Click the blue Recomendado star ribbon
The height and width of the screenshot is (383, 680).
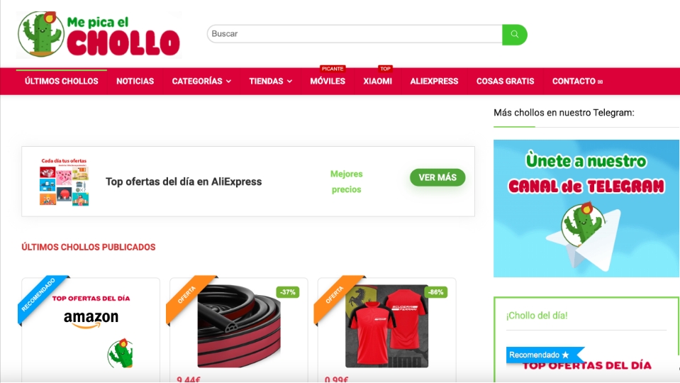pyautogui.click(x=545, y=355)
